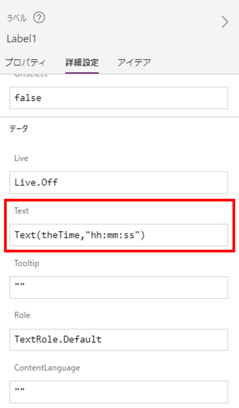Viewport: 239px width, 408px height.
Task: Click the empty Tooltip formula field
Action: click(x=119, y=287)
